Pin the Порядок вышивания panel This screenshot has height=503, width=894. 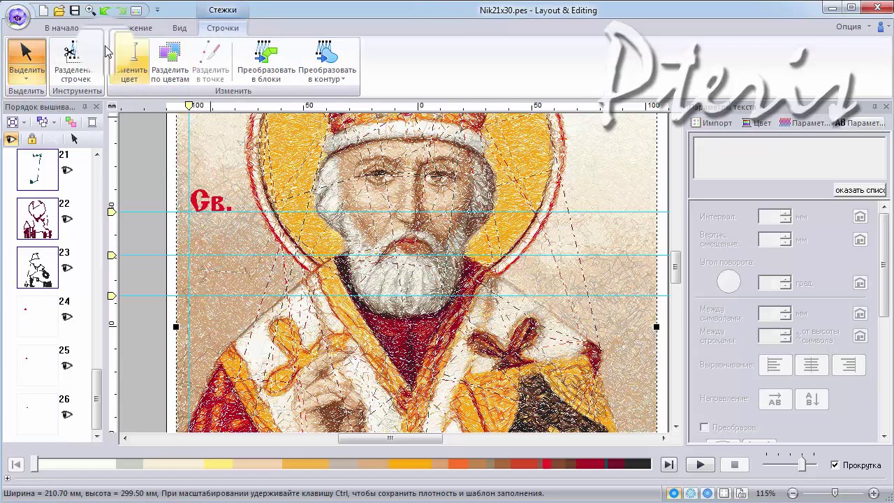click(x=85, y=107)
